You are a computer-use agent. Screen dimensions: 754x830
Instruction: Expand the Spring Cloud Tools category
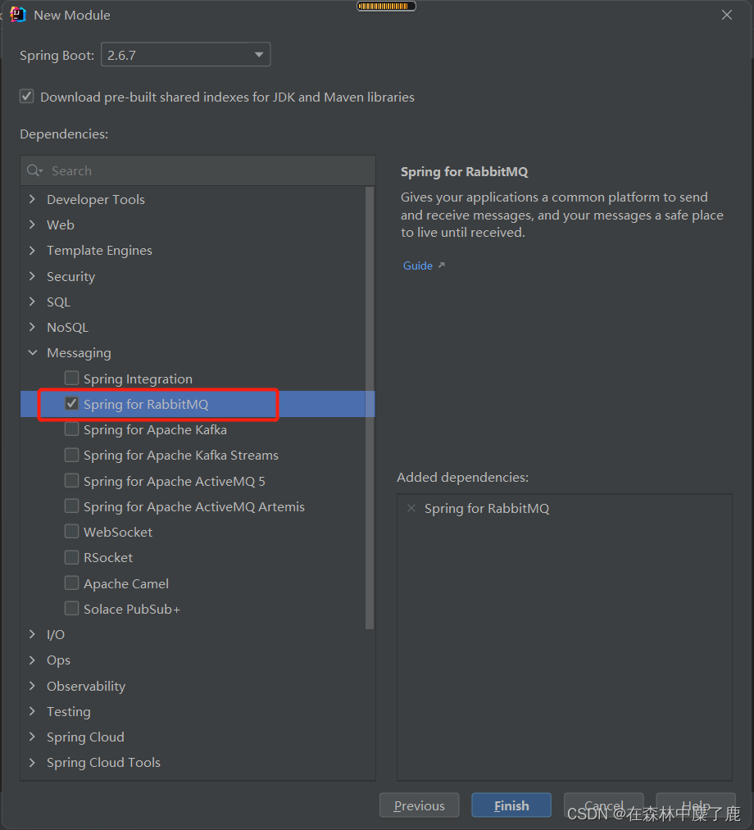[32, 762]
